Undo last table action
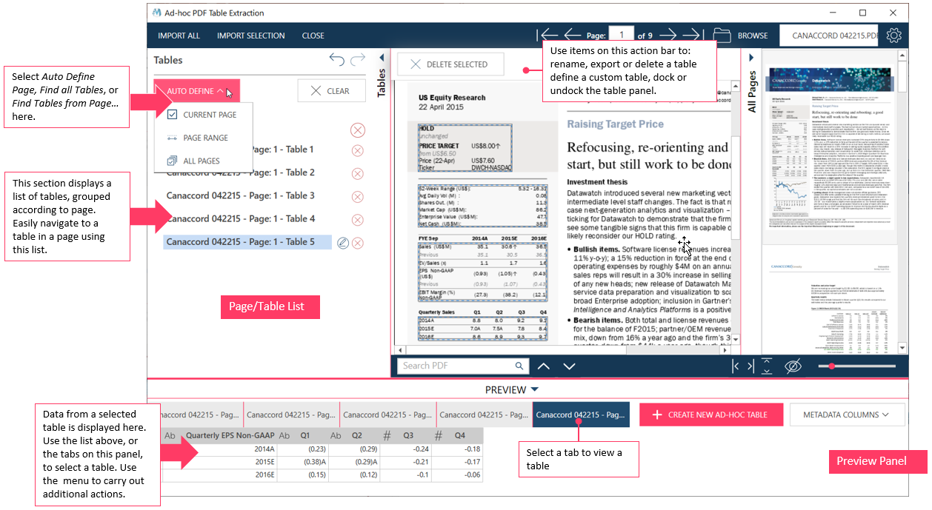 click(x=337, y=60)
